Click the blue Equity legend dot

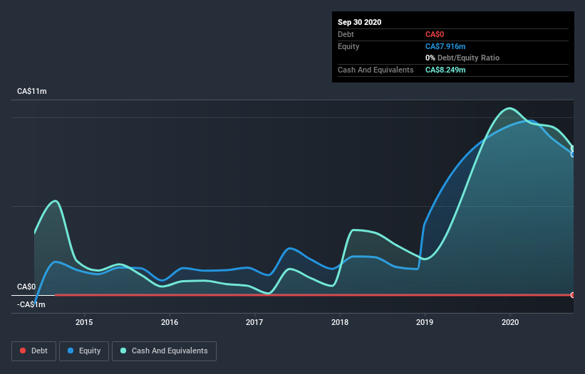coord(71,351)
